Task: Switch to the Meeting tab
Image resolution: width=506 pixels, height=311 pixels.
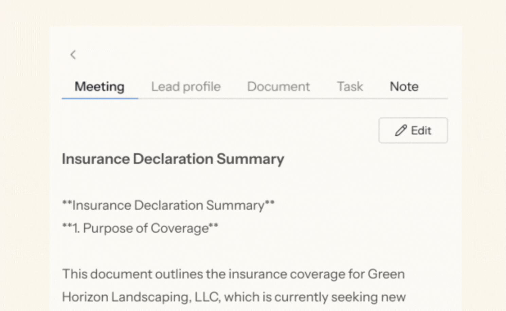Action: pos(100,87)
